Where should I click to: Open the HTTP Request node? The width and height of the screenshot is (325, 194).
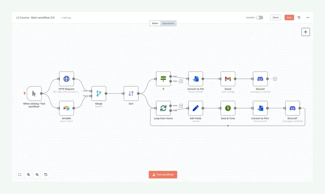tap(66, 79)
